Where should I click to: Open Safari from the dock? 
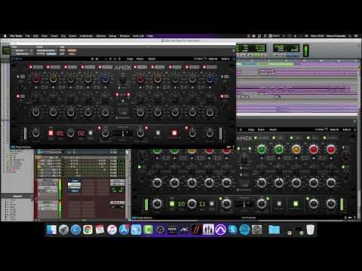(x=75, y=230)
